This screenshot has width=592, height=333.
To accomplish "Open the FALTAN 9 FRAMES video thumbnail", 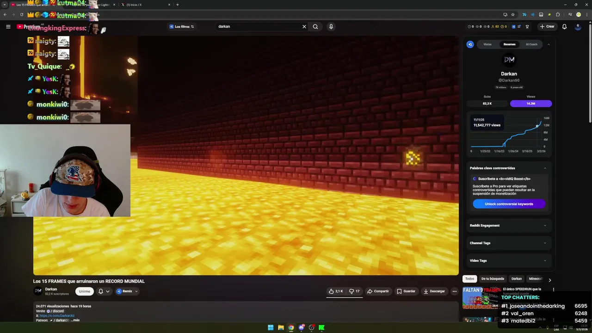I will pyautogui.click(x=481, y=298).
